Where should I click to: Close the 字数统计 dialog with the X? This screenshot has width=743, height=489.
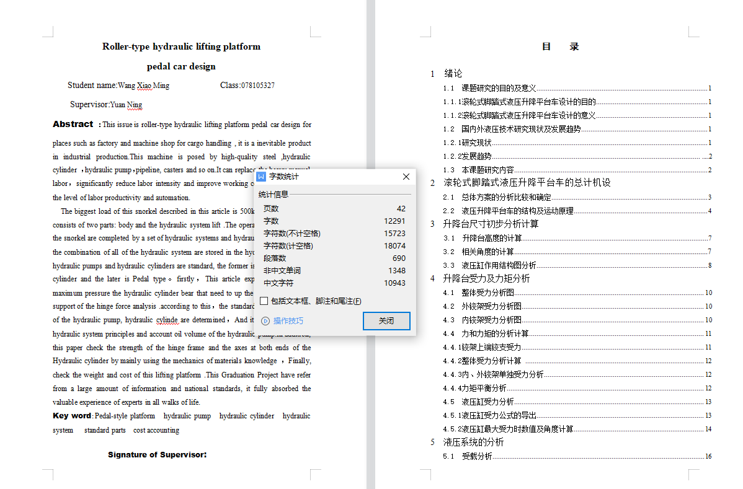click(406, 177)
